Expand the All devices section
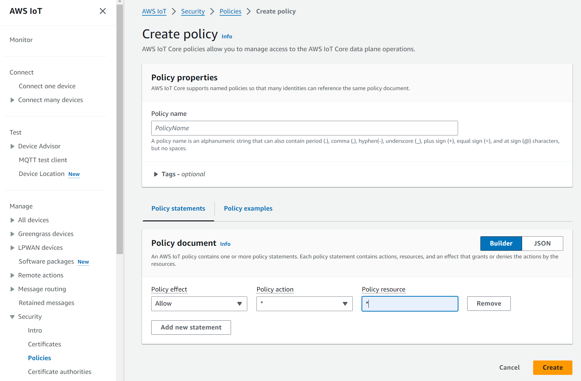 [12, 220]
